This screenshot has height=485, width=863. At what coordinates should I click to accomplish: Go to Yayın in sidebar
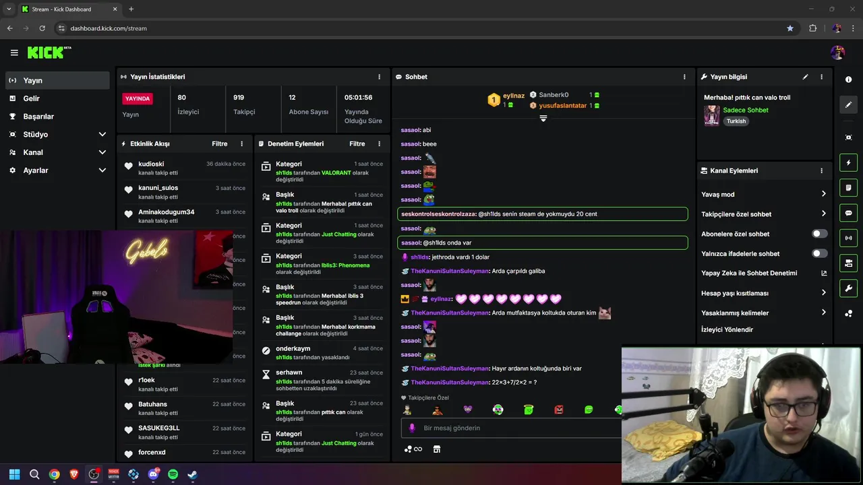click(57, 80)
